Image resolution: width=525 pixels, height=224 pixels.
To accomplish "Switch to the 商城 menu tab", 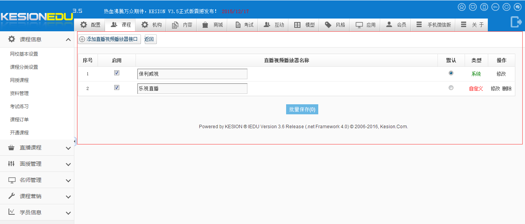I will 213,25.
